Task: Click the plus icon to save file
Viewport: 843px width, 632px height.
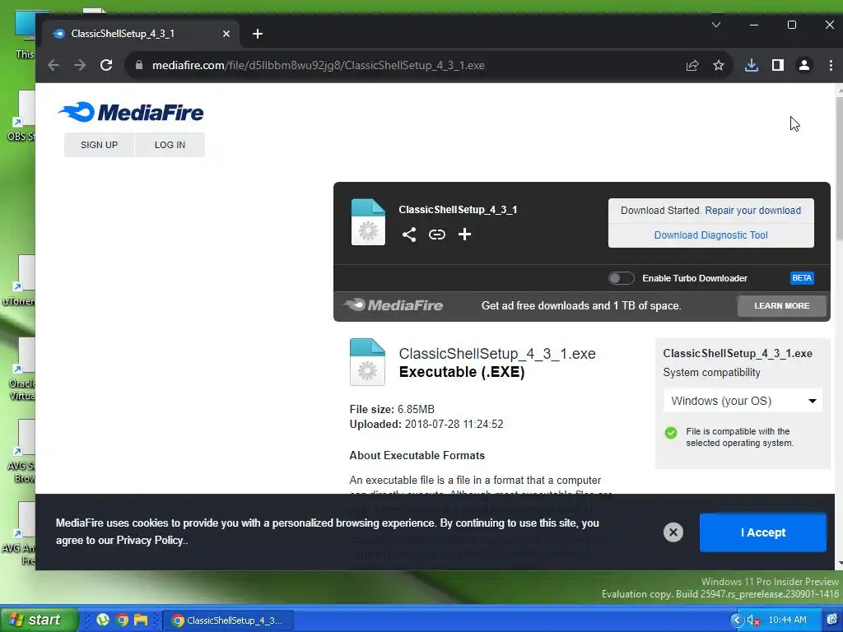Action: [464, 235]
